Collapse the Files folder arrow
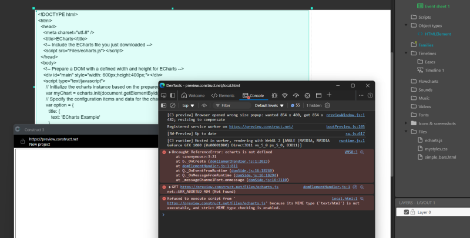This screenshot has width=470, height=238. [x=406, y=132]
